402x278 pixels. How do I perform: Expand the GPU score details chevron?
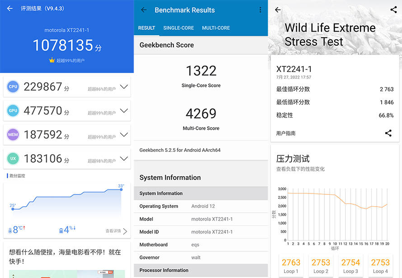pos(124,111)
